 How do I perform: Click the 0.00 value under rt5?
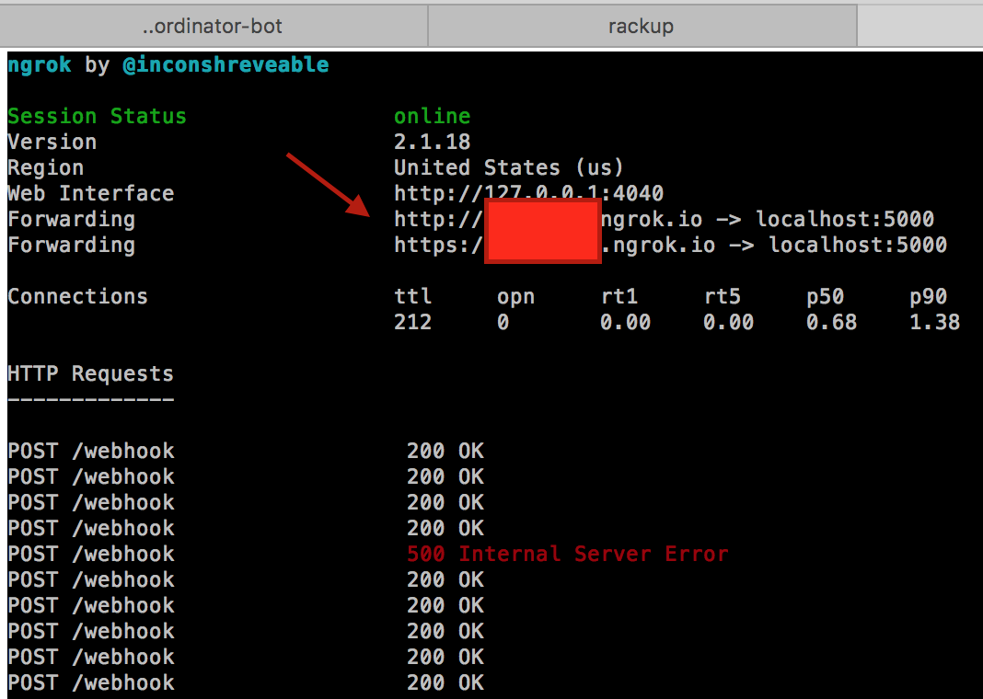click(728, 322)
